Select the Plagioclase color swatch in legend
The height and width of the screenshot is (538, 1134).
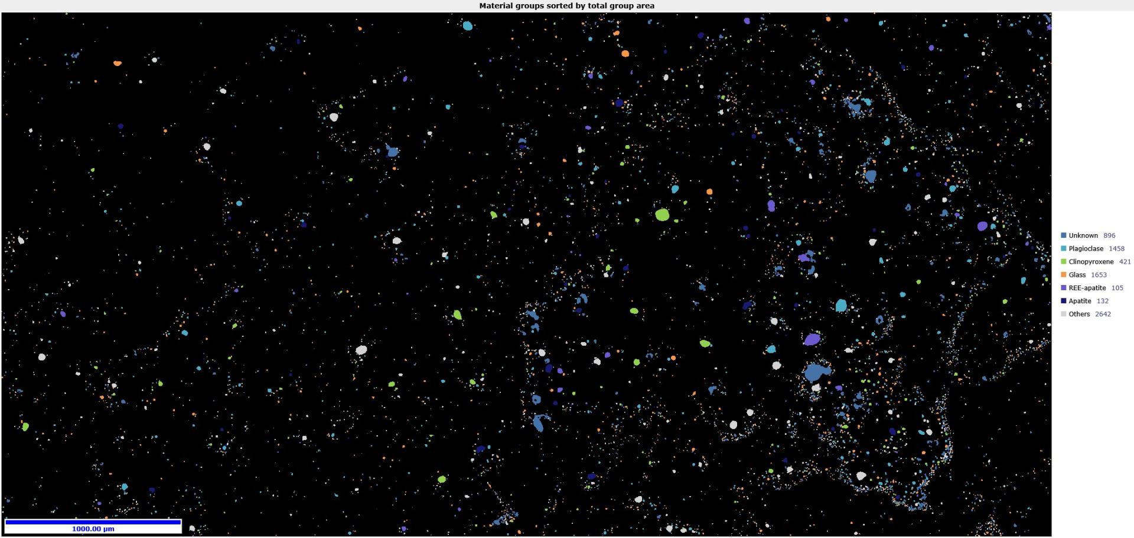[x=1063, y=248]
